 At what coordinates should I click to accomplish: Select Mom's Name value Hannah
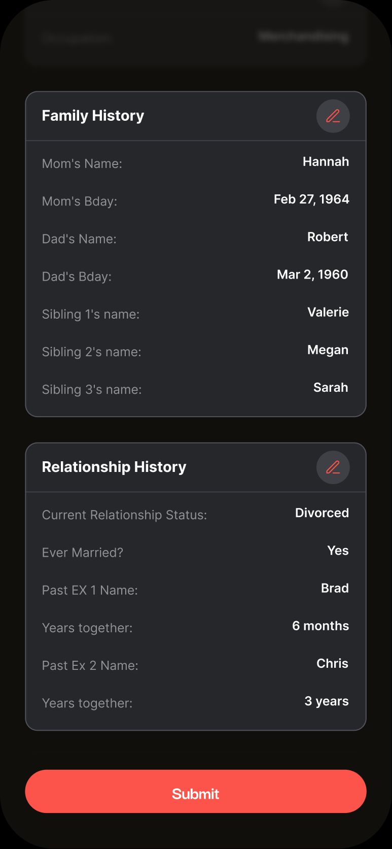(x=326, y=162)
